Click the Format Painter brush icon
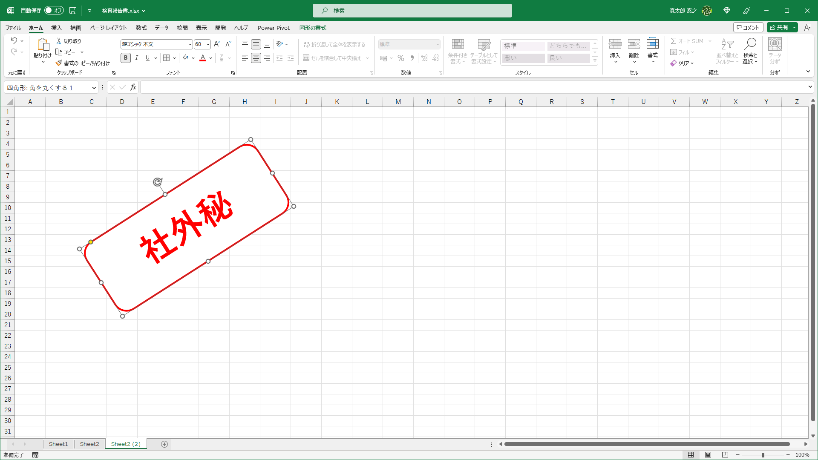Image resolution: width=818 pixels, height=460 pixels. tap(59, 63)
